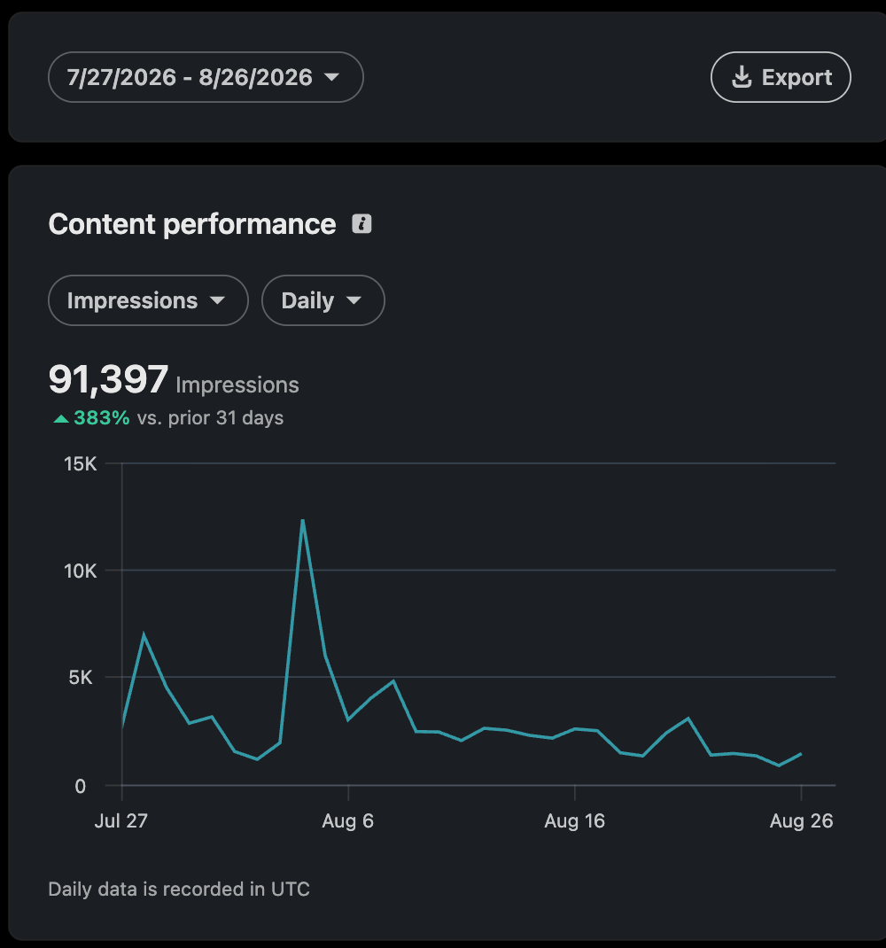Click the 15K gridline label
The width and height of the screenshot is (886, 948).
[x=81, y=463]
